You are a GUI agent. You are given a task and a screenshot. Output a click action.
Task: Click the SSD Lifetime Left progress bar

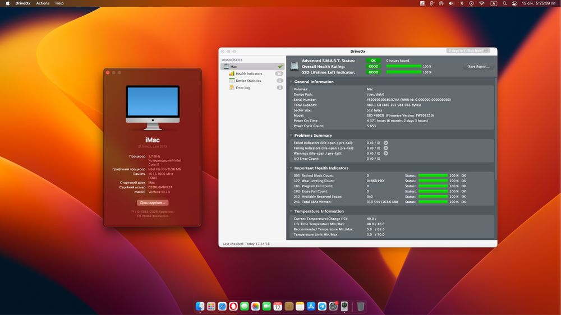pyautogui.click(x=403, y=72)
